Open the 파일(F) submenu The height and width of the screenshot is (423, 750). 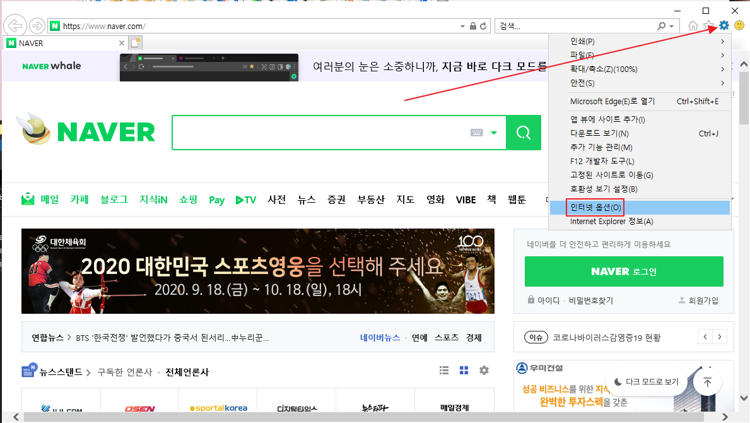click(x=640, y=56)
